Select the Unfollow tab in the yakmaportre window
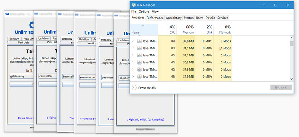Image resolution: width=299 pixels, height=137 pixels. (x=84, y=40)
